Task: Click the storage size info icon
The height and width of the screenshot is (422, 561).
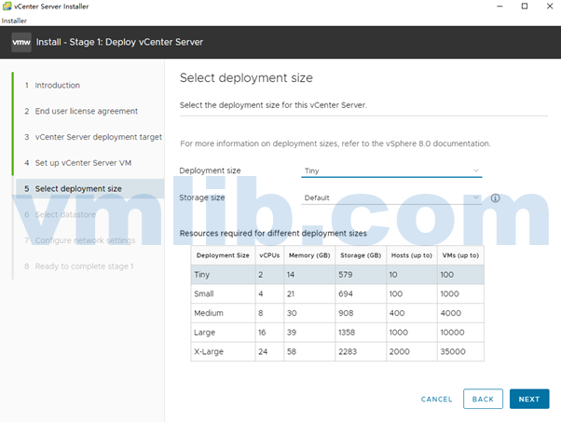Action: point(495,198)
